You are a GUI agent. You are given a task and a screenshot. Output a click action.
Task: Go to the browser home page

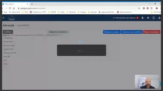[x=14, y=8]
